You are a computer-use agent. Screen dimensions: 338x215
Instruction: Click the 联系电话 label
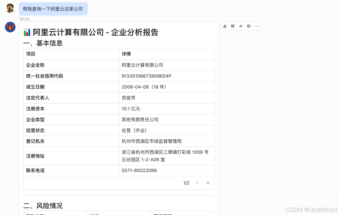(35, 171)
